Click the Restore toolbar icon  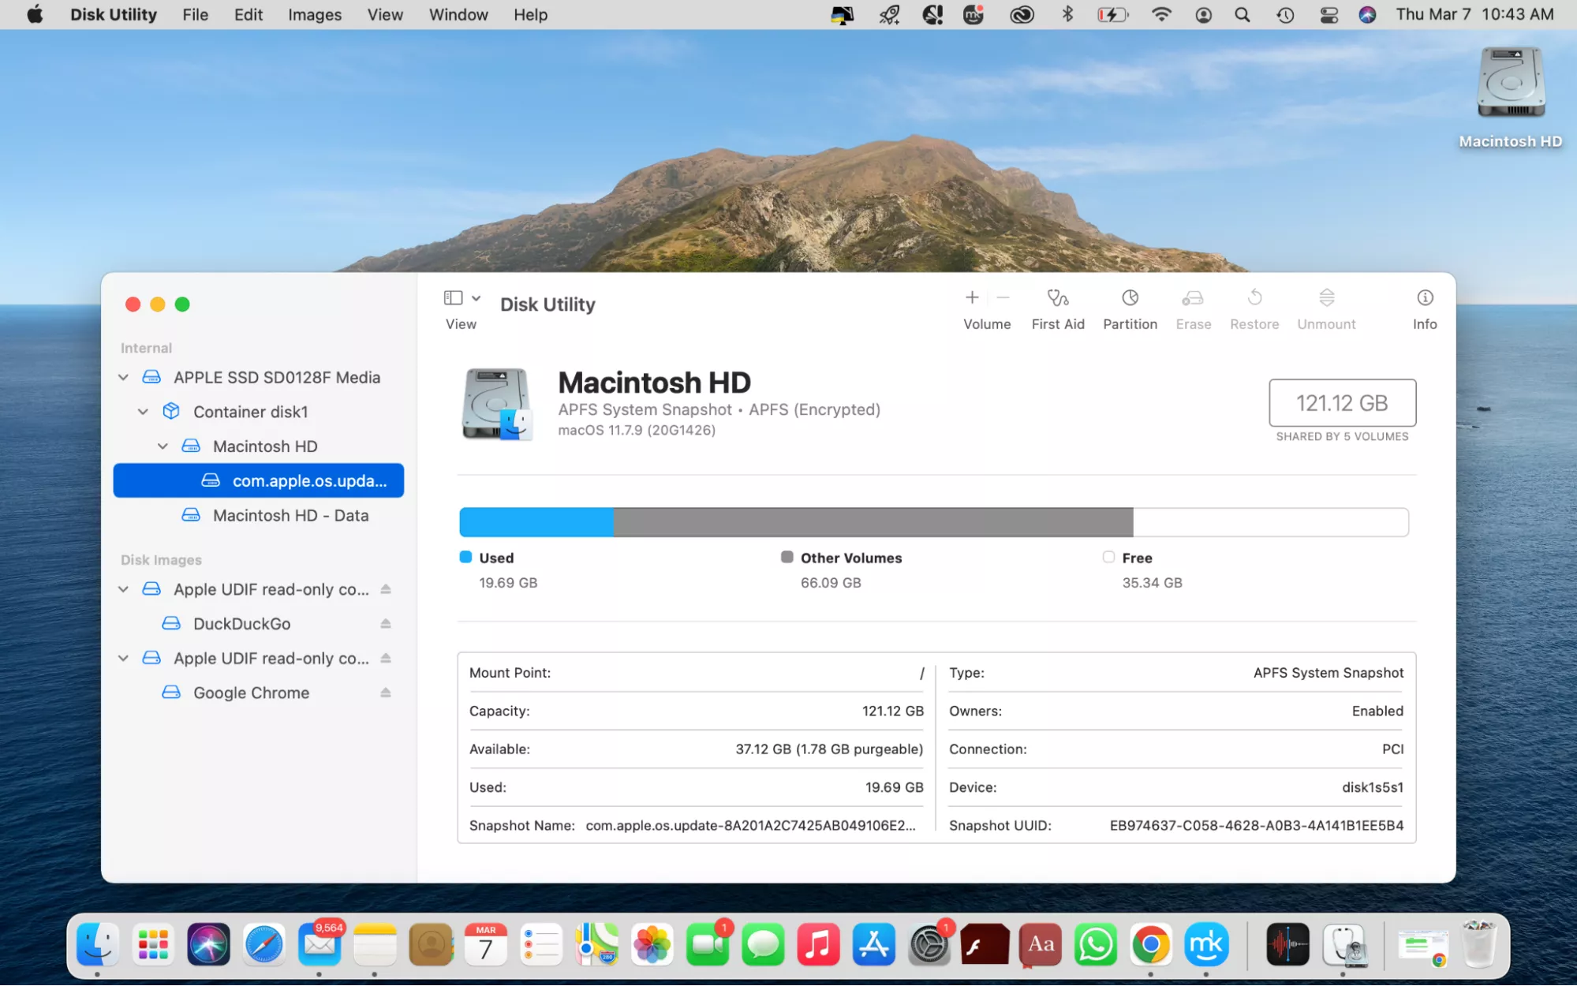pos(1254,299)
